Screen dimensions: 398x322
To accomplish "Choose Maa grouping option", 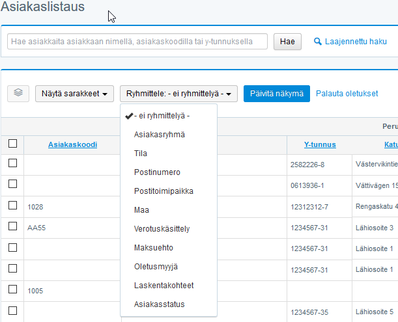I will point(169,210).
